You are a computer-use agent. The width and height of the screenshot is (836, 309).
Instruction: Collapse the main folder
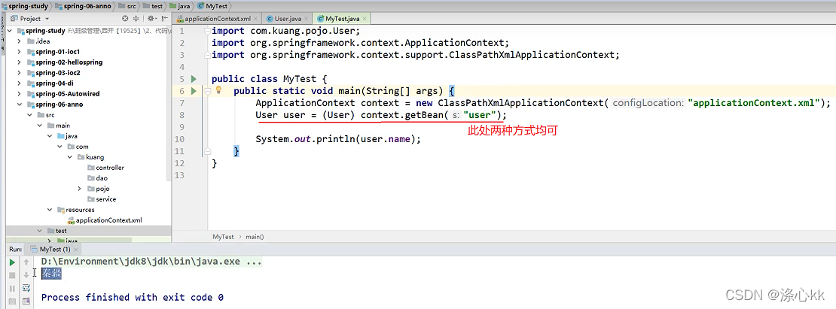tap(40, 126)
